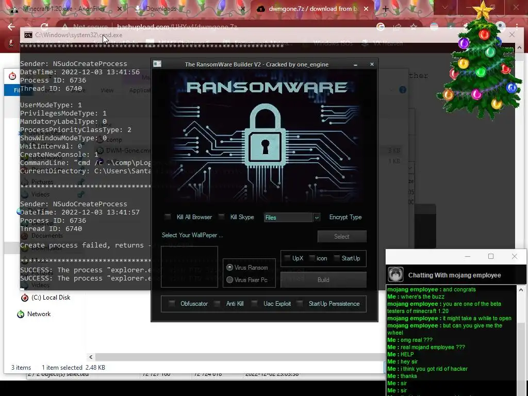
Task: Select Network in Explorer navigation pane
Action: [39, 314]
